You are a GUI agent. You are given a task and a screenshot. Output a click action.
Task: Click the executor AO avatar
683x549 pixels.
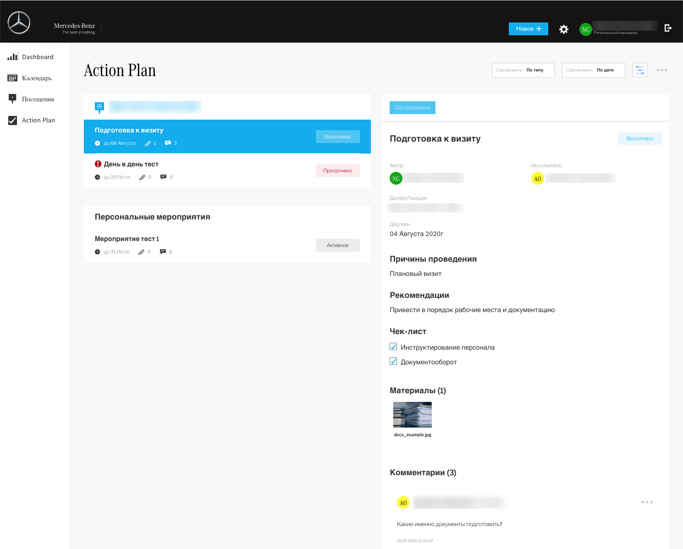[538, 178]
